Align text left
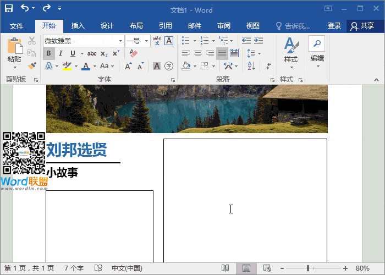The image size is (385, 275). [186, 53]
